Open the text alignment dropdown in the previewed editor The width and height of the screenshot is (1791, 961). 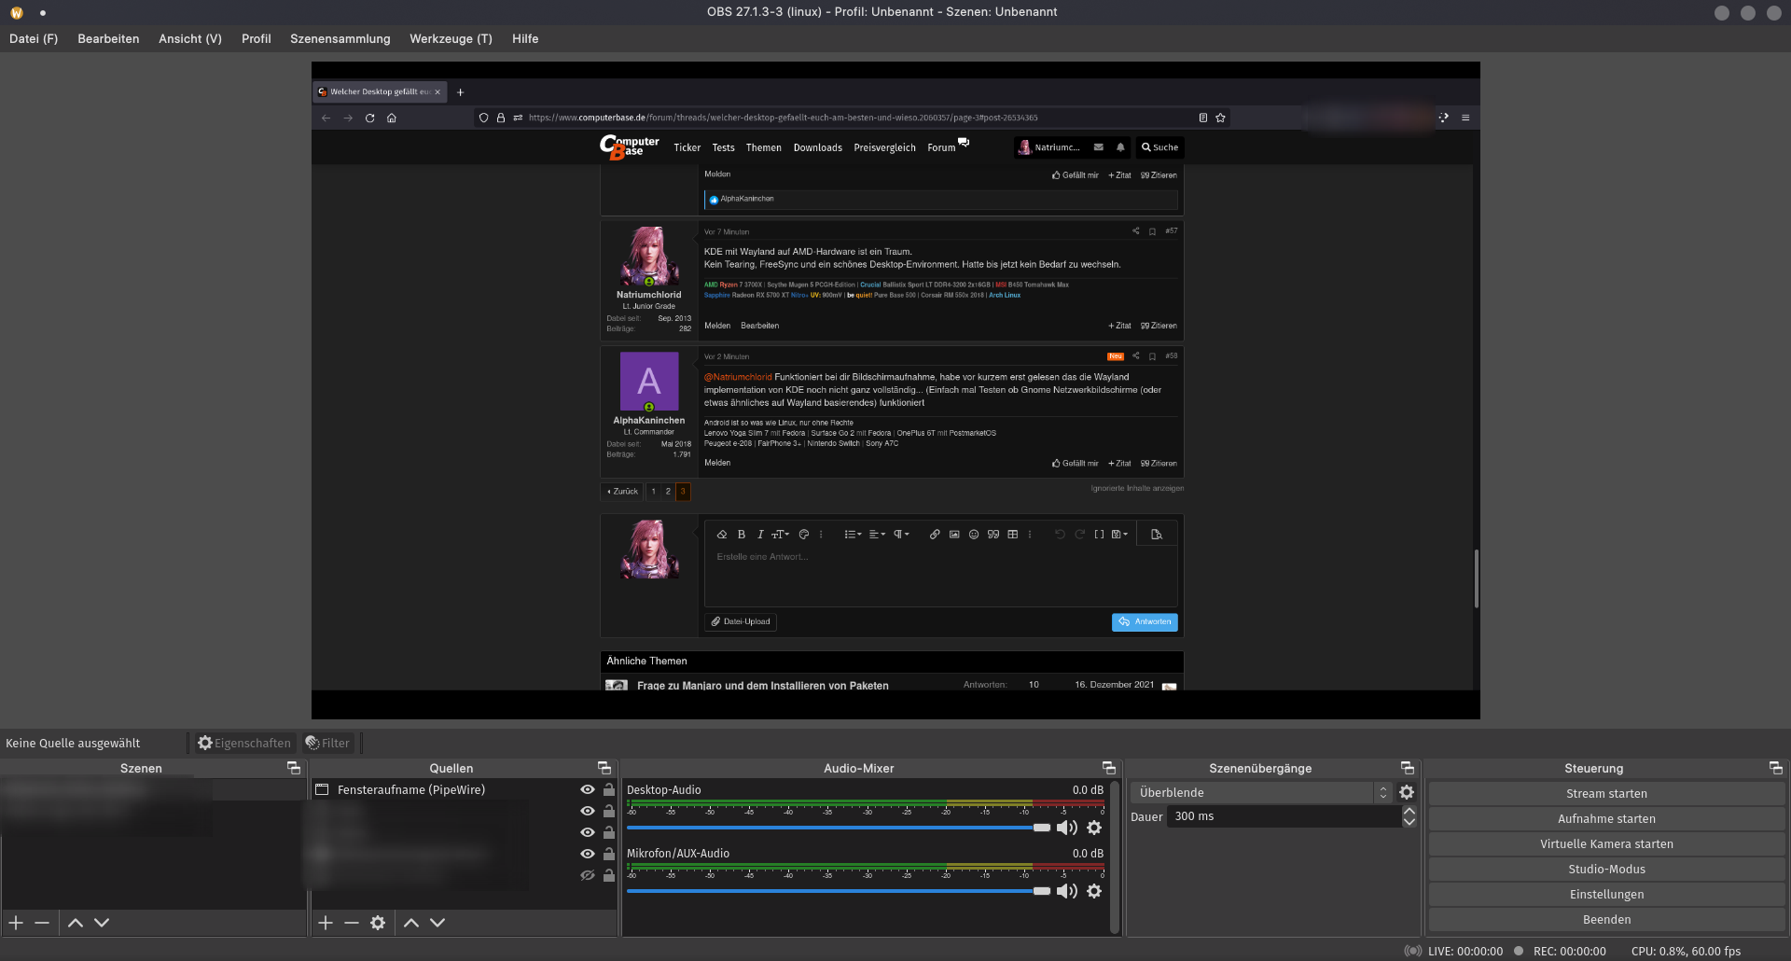[877, 535]
